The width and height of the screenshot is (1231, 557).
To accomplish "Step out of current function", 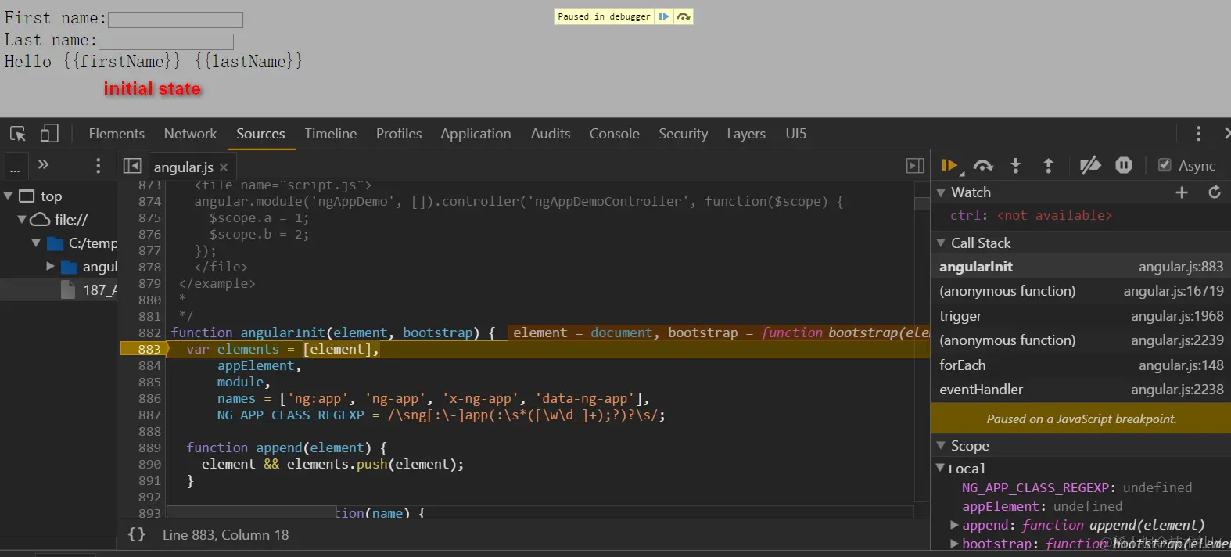I will pyautogui.click(x=1049, y=166).
